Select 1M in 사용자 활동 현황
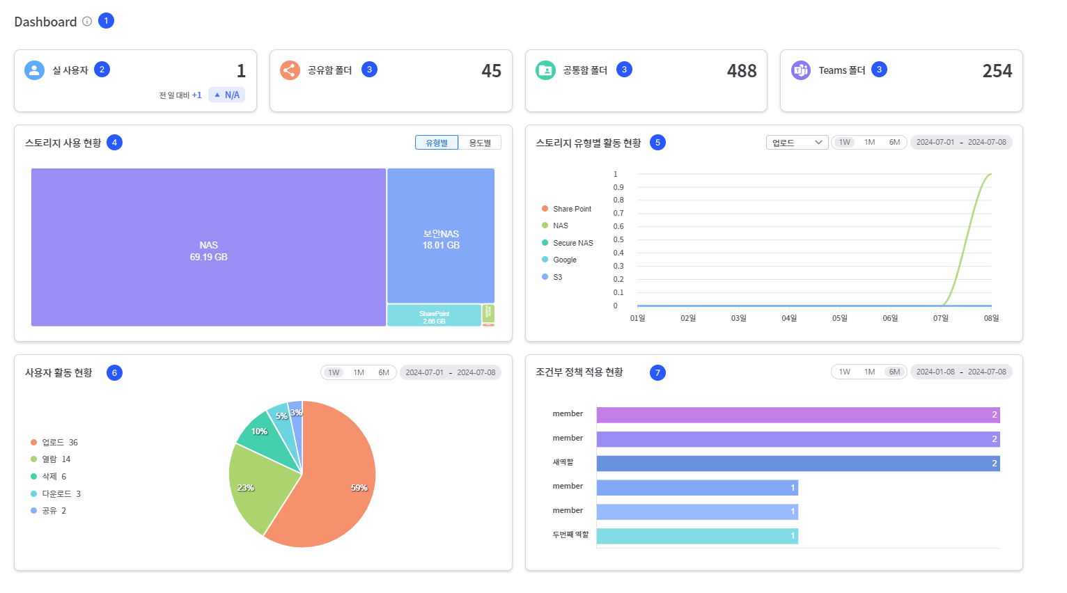This screenshot has width=1067, height=593. click(359, 372)
